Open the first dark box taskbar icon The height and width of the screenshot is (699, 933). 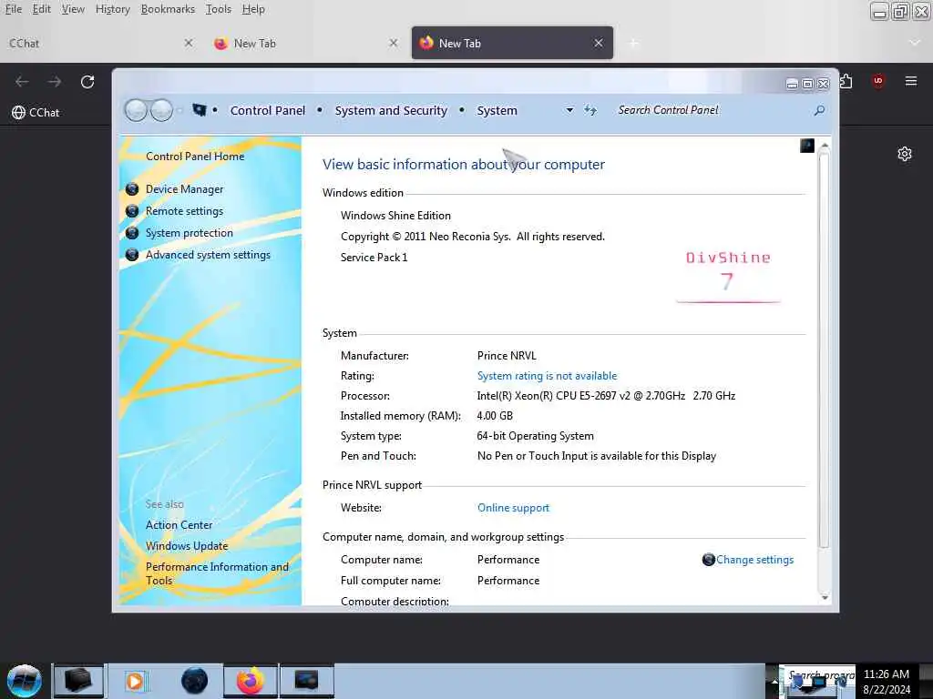pyautogui.click(x=78, y=681)
